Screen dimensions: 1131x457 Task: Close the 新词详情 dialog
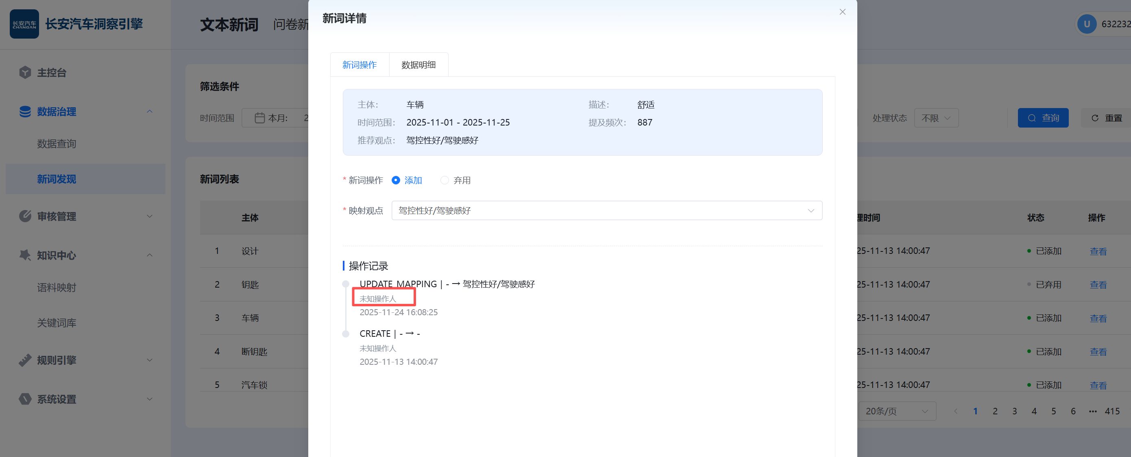point(842,12)
